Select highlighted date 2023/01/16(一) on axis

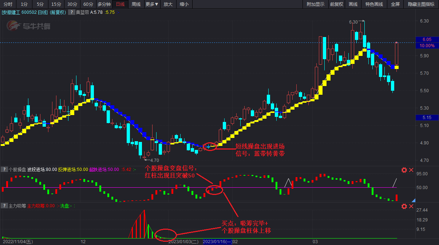(x=217, y=241)
